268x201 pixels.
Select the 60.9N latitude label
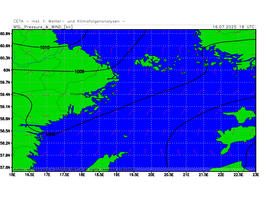click(5, 34)
